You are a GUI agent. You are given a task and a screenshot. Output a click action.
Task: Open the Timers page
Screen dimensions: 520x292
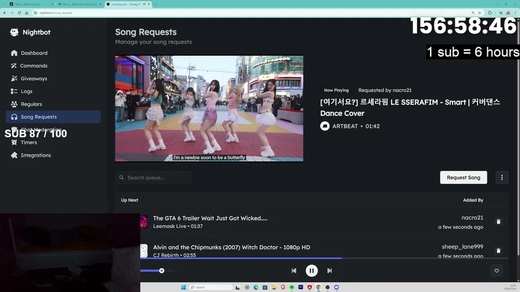pyautogui.click(x=53, y=142)
